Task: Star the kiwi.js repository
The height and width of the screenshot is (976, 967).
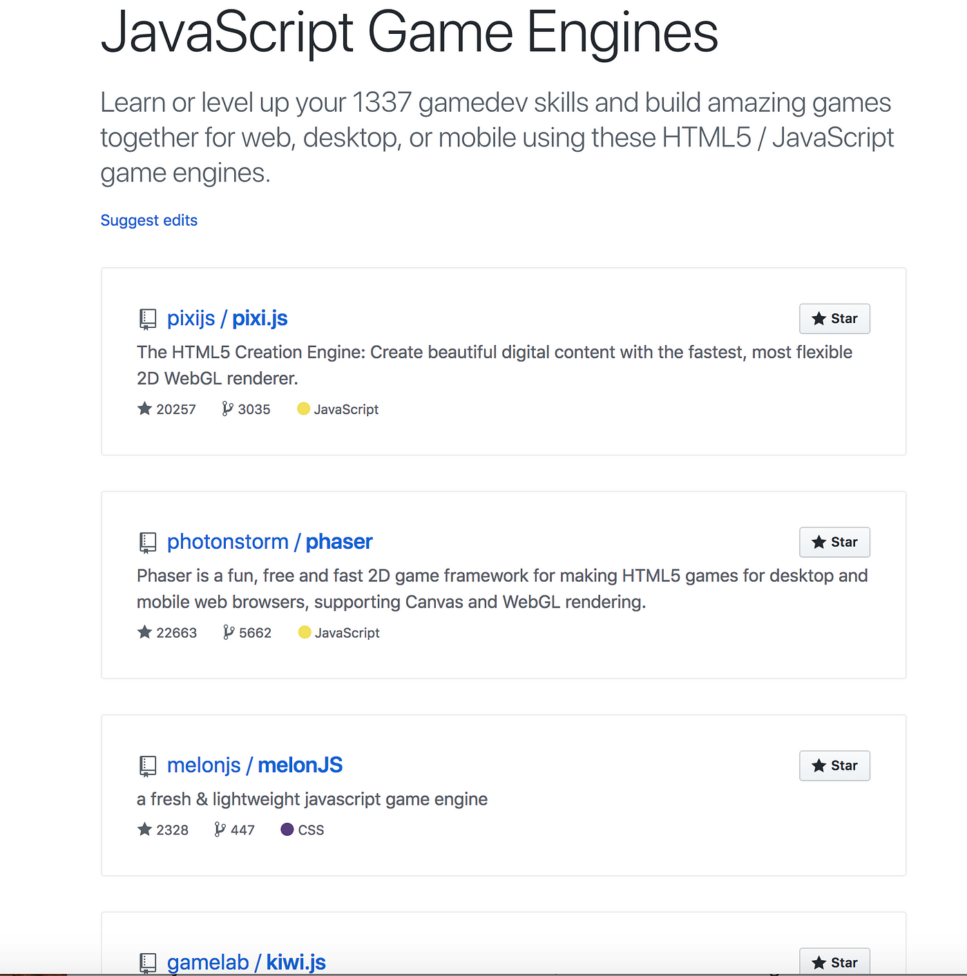Action: [834, 963]
